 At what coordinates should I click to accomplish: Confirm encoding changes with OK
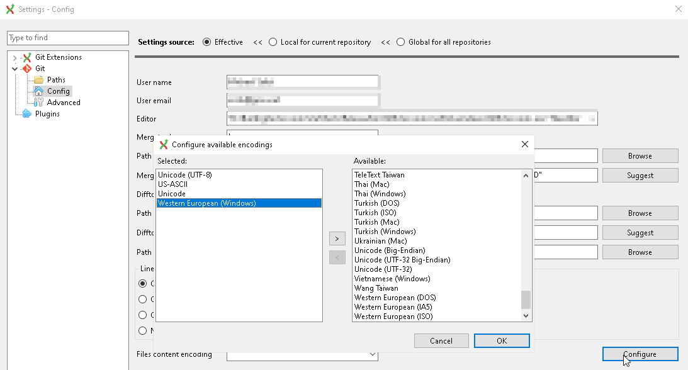502,340
